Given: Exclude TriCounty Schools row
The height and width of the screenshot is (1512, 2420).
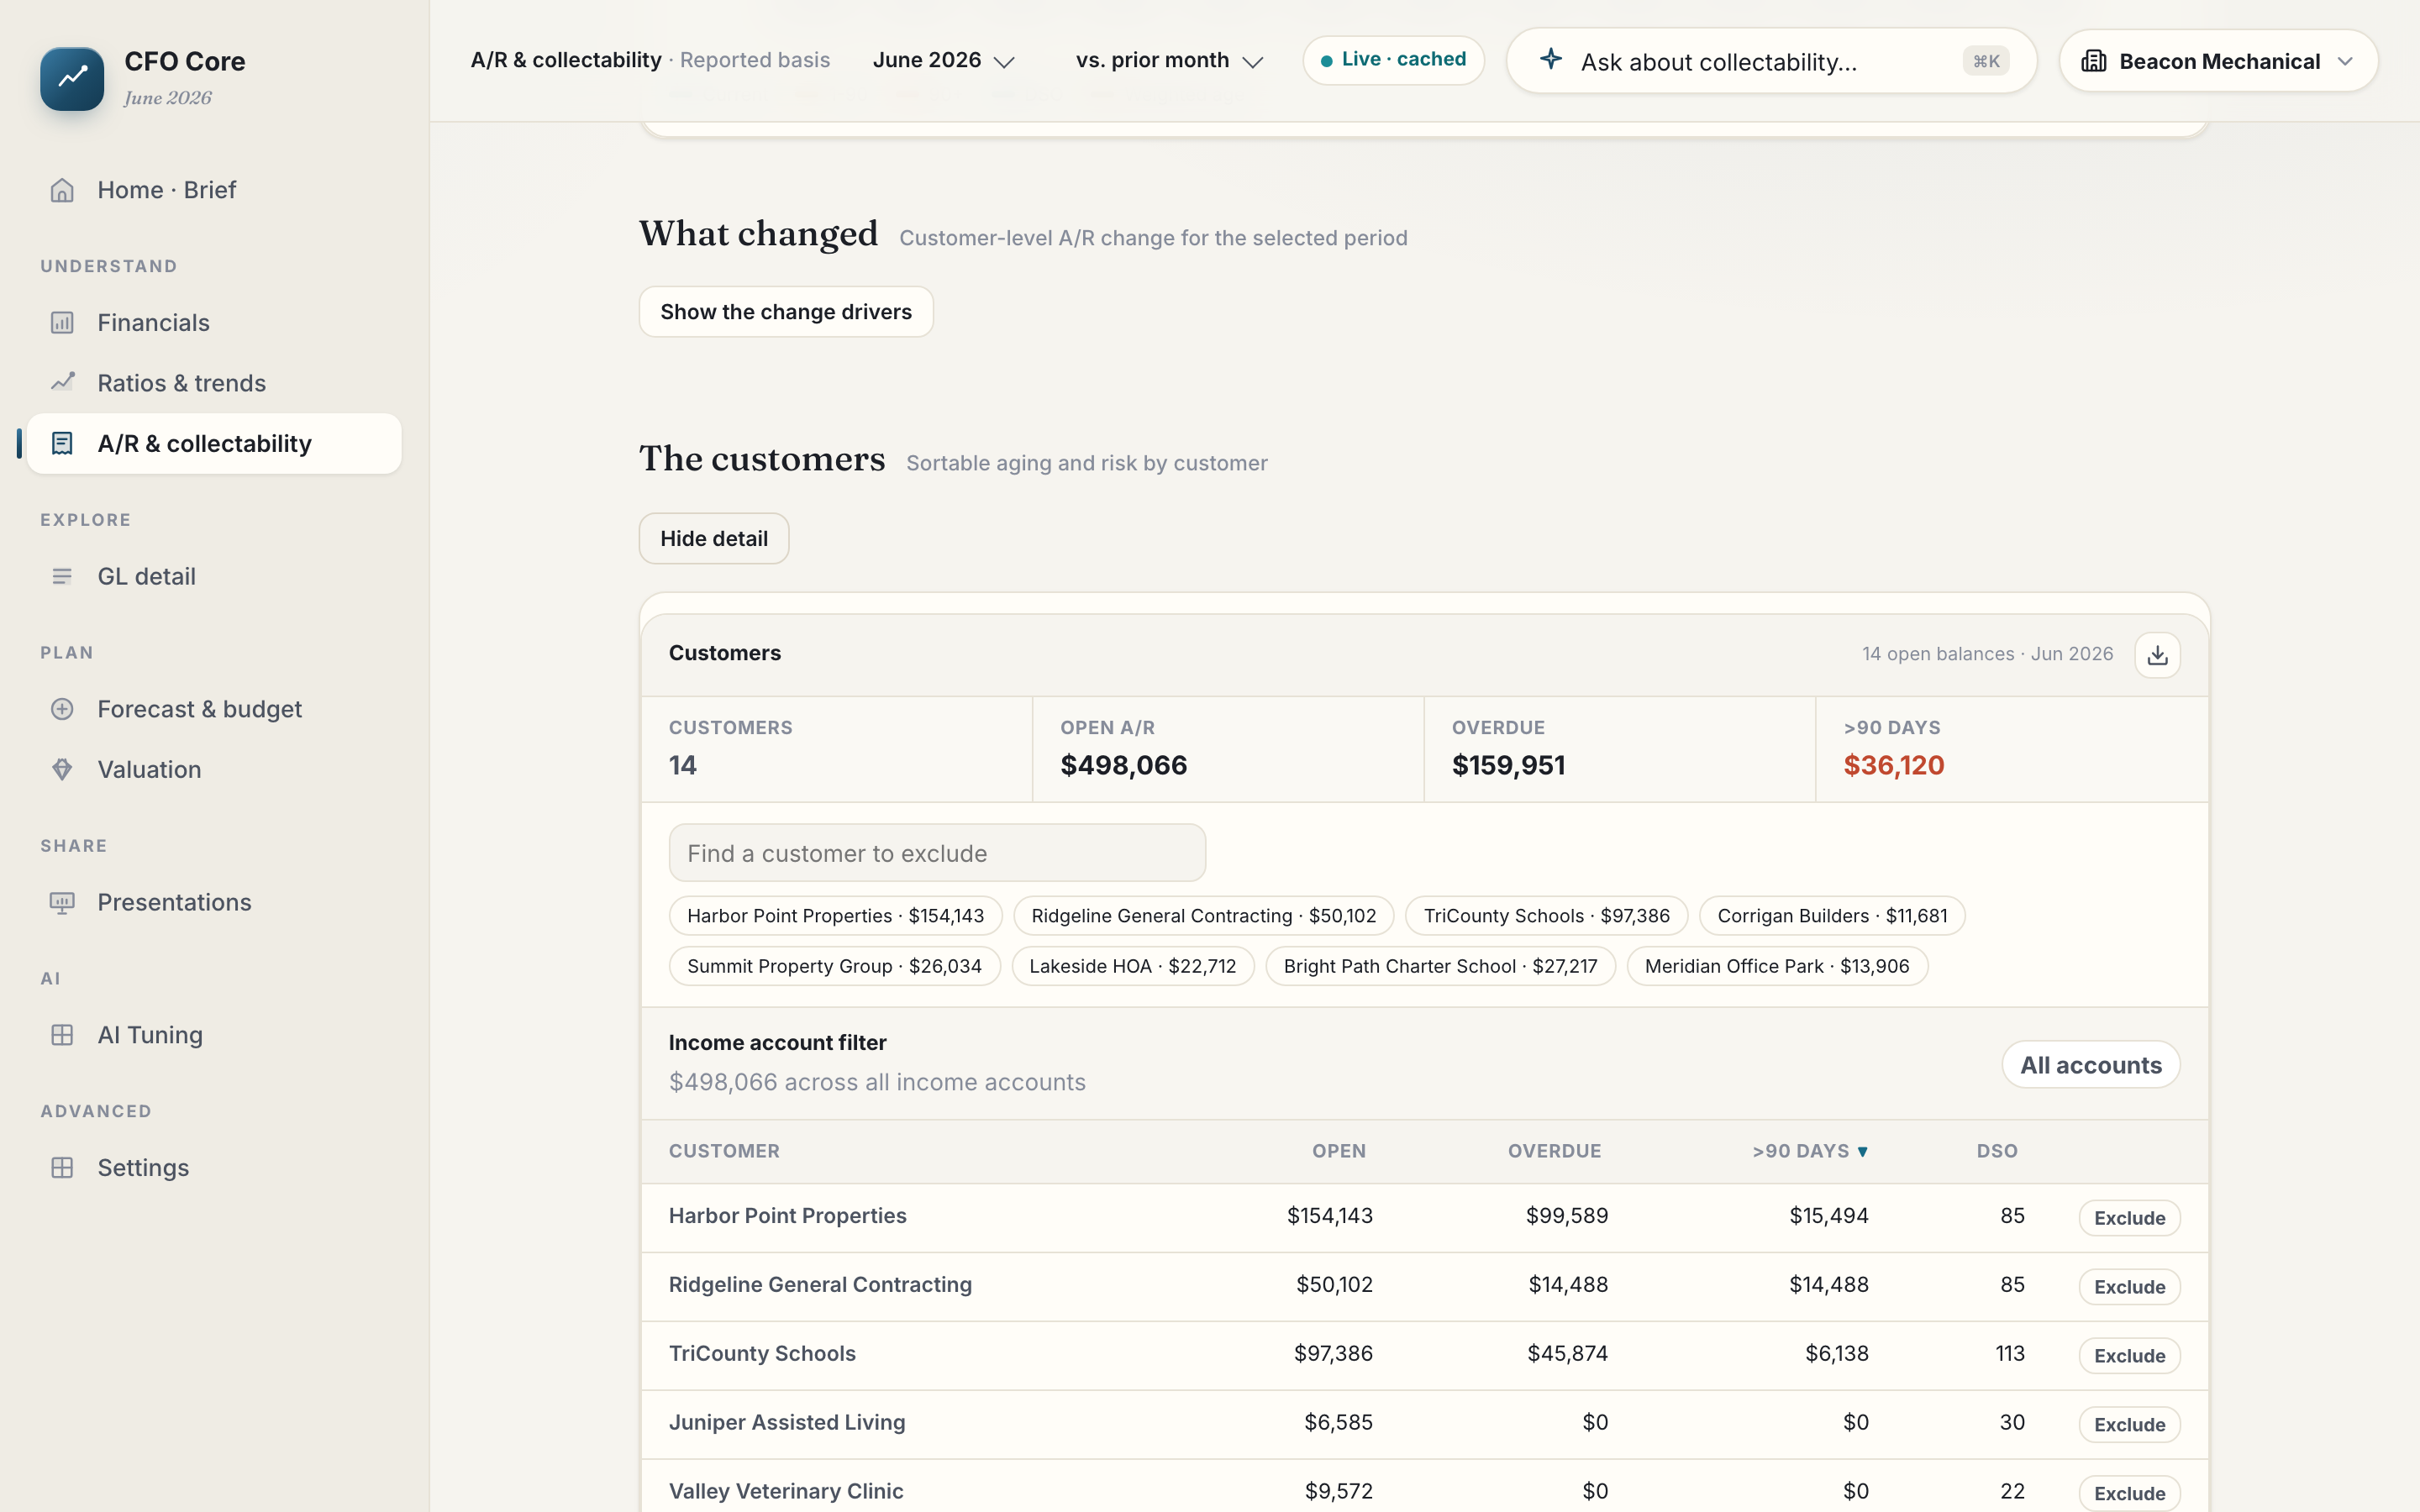Looking at the screenshot, I should [x=2129, y=1356].
